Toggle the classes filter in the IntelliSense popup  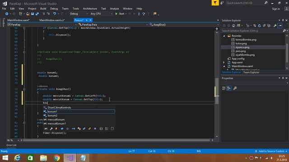[79, 129]
